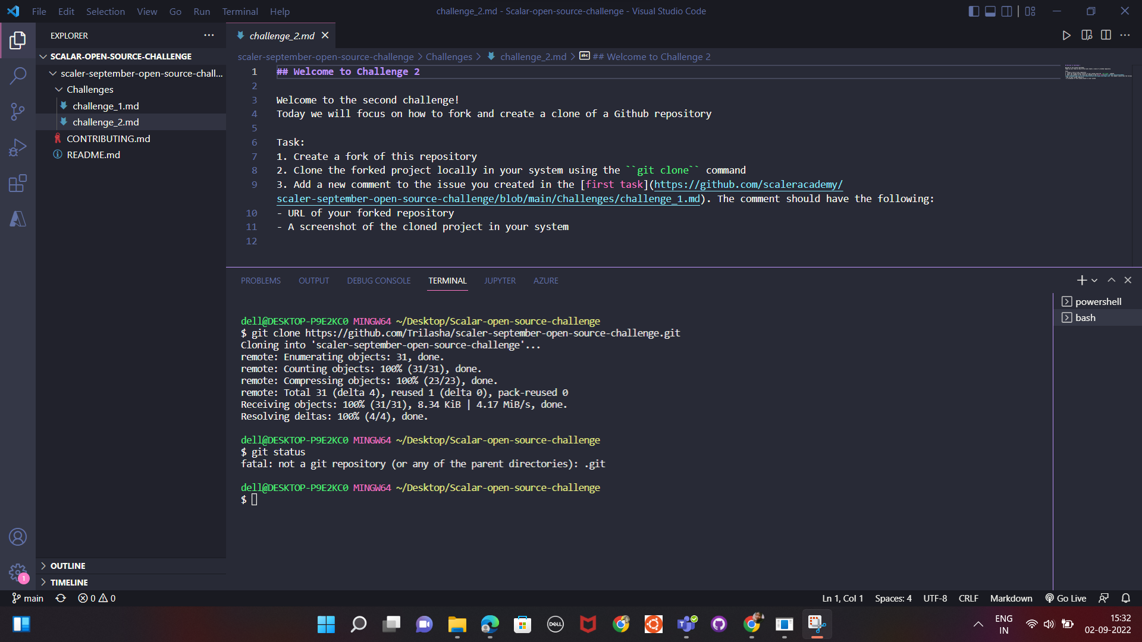This screenshot has width=1142, height=642.
Task: Select the powershell terminal instance
Action: click(x=1097, y=301)
